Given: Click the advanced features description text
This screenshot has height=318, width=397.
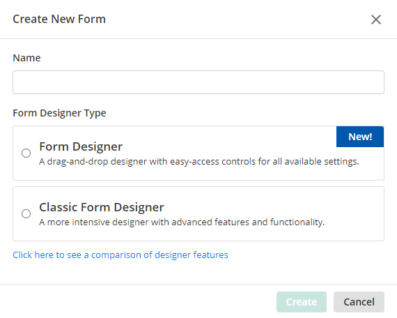Looking at the screenshot, I should click(x=182, y=222).
